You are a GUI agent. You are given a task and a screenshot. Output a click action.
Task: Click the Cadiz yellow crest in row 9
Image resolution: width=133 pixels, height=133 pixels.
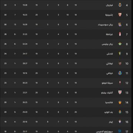point(120,54)
